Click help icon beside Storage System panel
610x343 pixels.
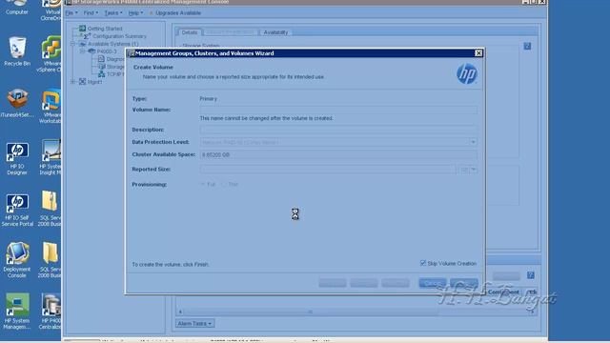pos(527,47)
